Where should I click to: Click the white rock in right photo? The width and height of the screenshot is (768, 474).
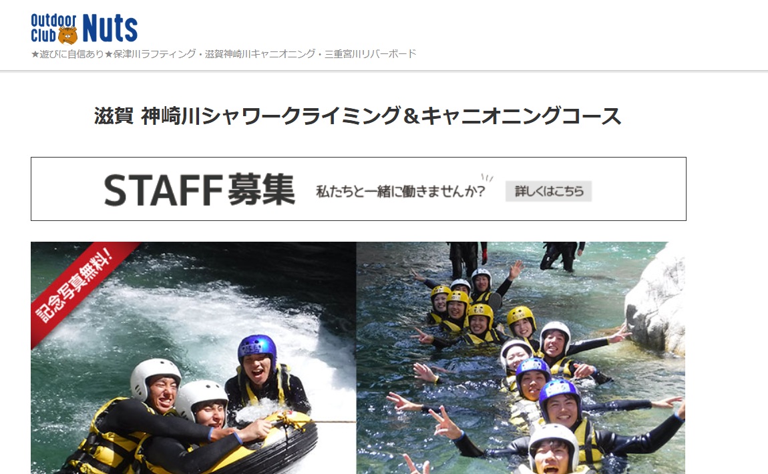click(x=656, y=300)
